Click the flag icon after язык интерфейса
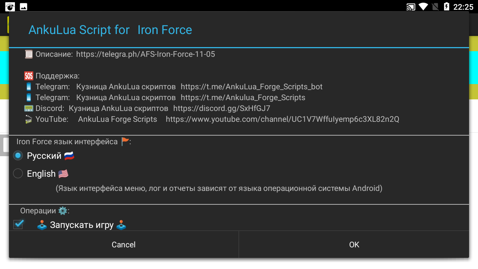Image resolution: width=478 pixels, height=269 pixels. [125, 142]
